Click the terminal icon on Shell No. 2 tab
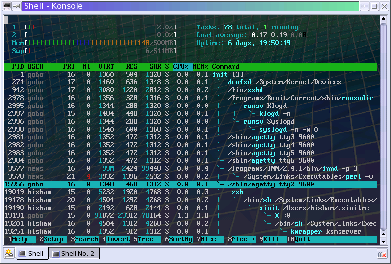391x264 pixels. click(x=55, y=254)
